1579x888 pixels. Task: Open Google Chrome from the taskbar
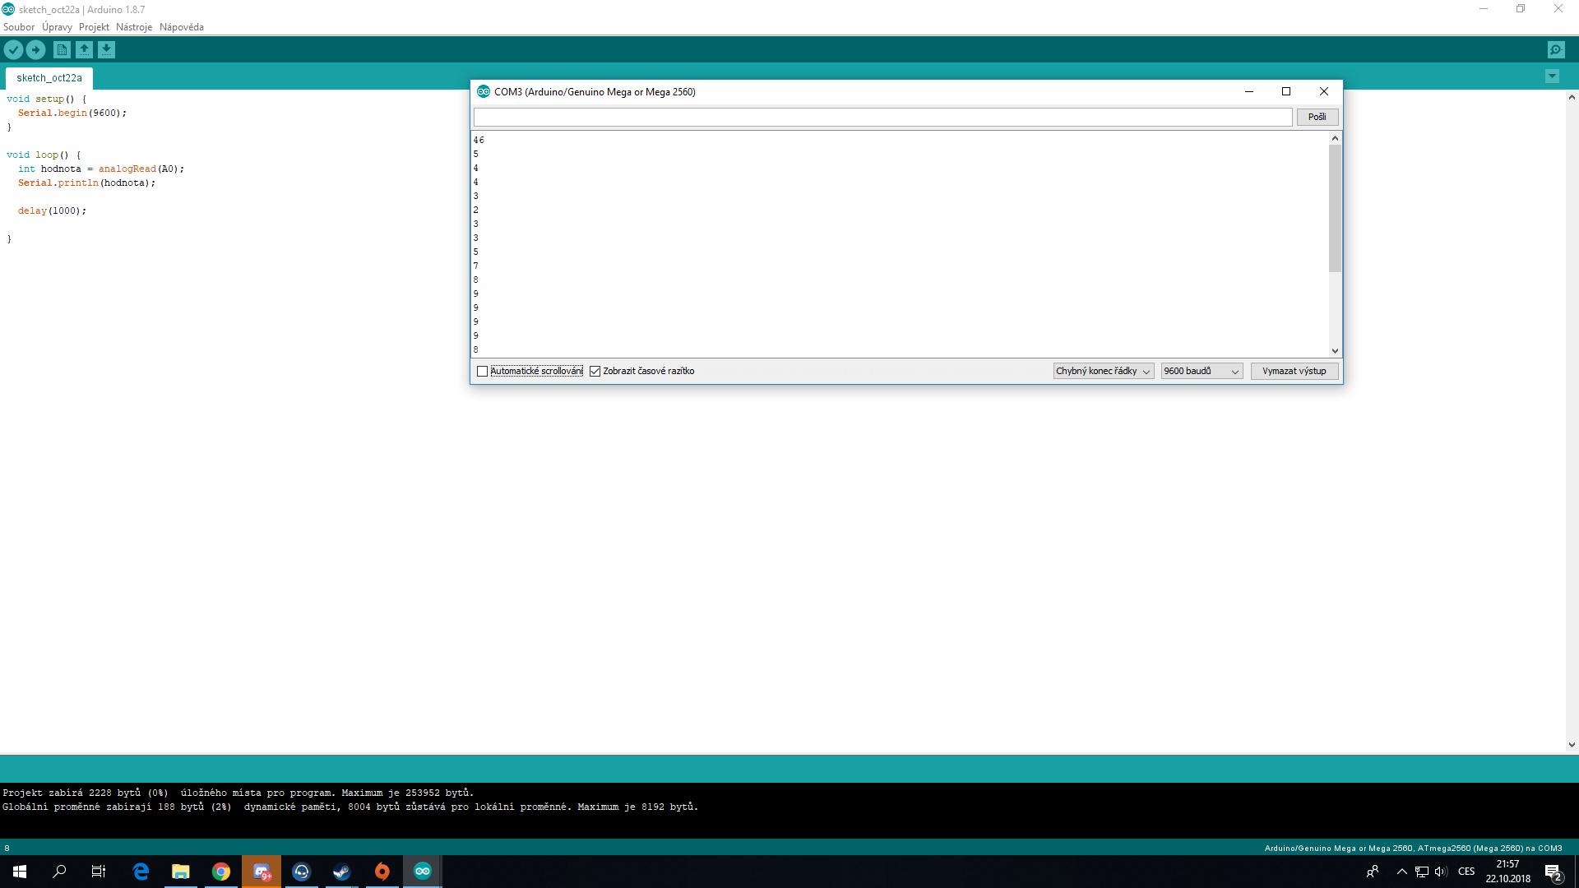(x=220, y=872)
